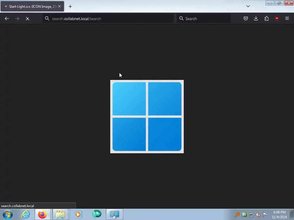Open the network tray icon
294x220 pixels.
(251, 215)
